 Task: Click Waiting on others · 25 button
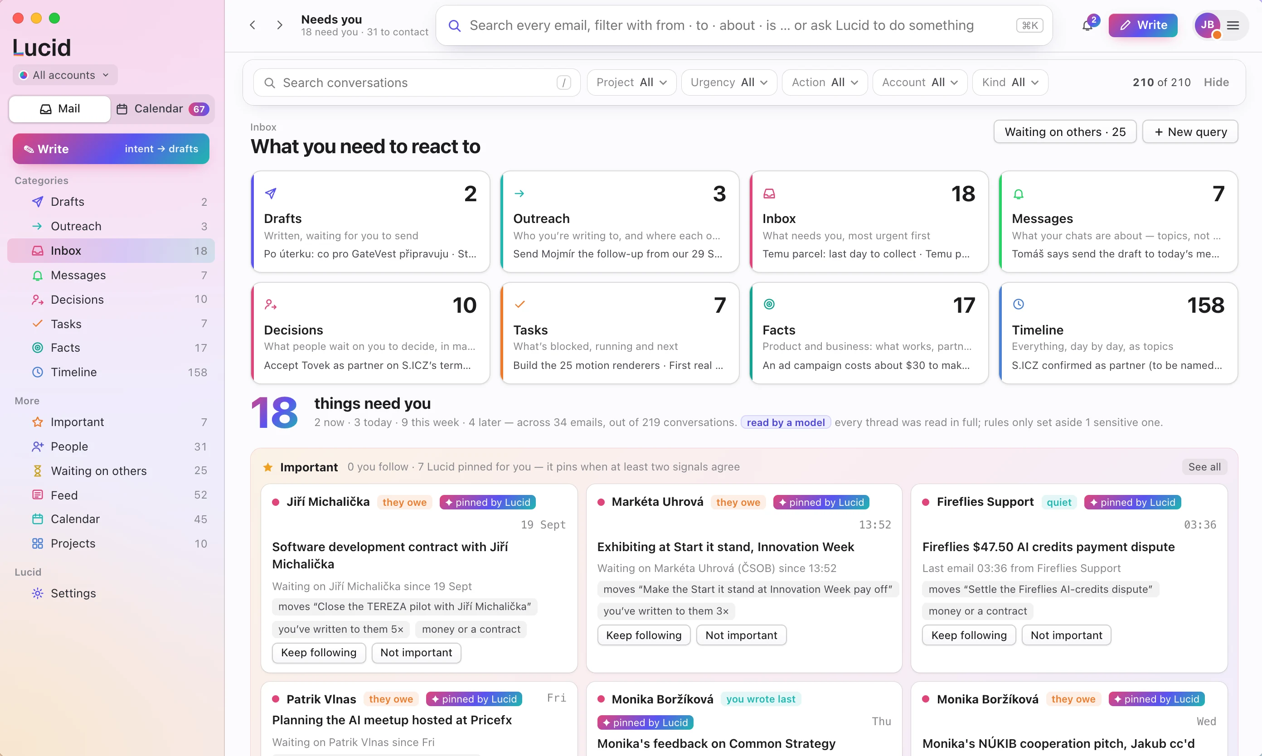pos(1064,132)
